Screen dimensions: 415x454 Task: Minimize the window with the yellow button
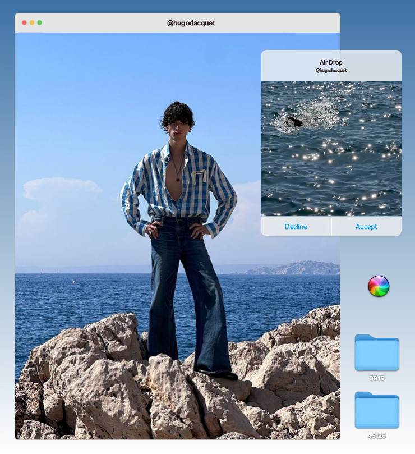click(x=32, y=23)
